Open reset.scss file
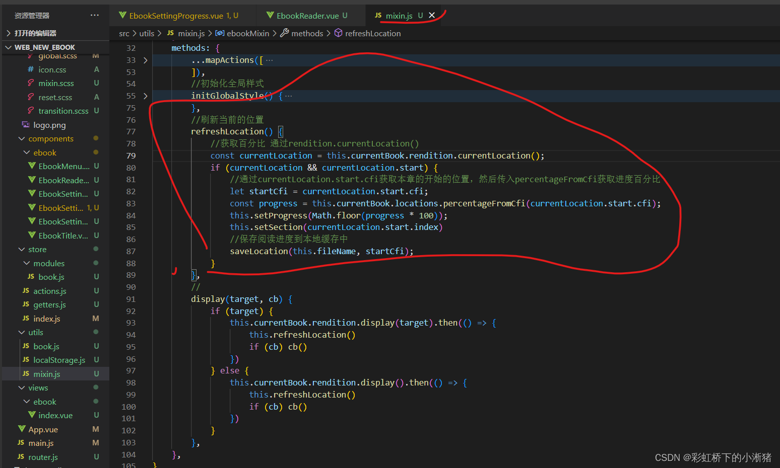Image resolution: width=780 pixels, height=468 pixels. pyautogui.click(x=55, y=97)
